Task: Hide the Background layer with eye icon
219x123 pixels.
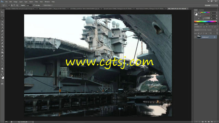Action: 195,37
